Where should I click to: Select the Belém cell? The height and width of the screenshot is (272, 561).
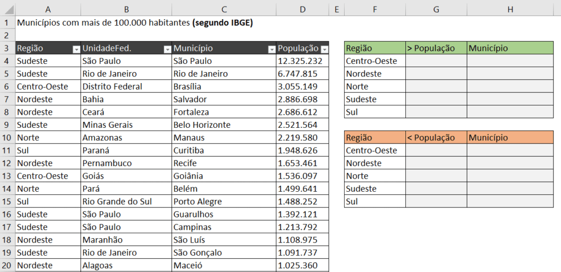click(x=224, y=188)
